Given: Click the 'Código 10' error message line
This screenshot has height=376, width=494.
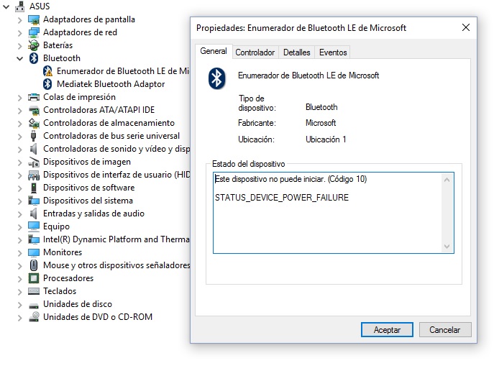Looking at the screenshot, I should 291,179.
